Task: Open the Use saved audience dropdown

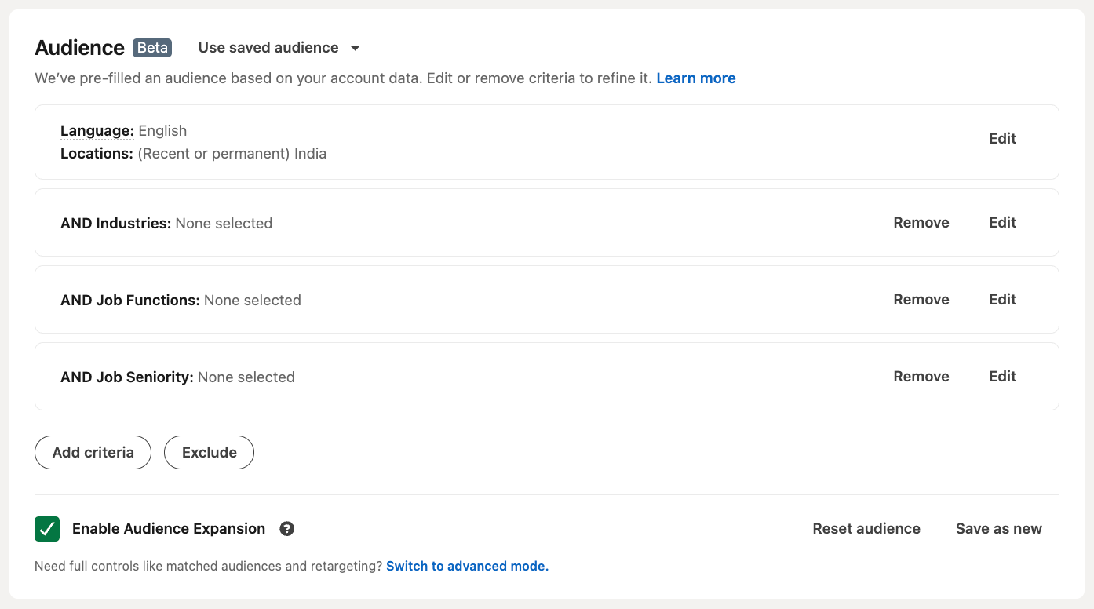Action: (x=279, y=48)
